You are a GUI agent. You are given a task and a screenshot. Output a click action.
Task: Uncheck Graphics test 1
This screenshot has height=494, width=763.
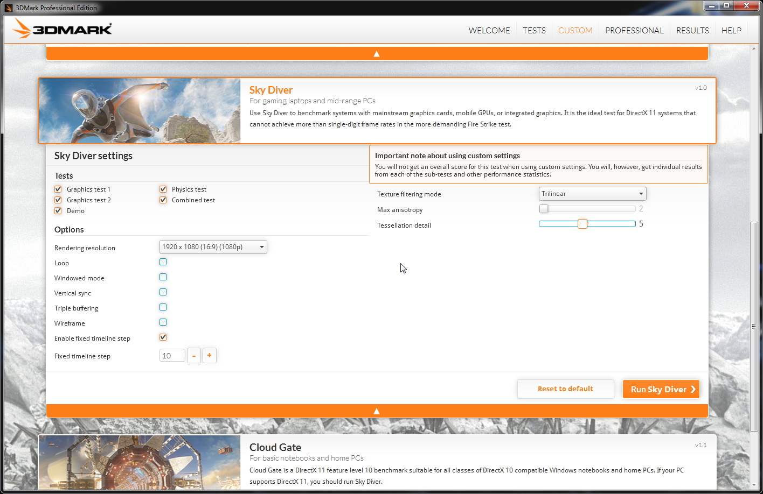pos(58,189)
